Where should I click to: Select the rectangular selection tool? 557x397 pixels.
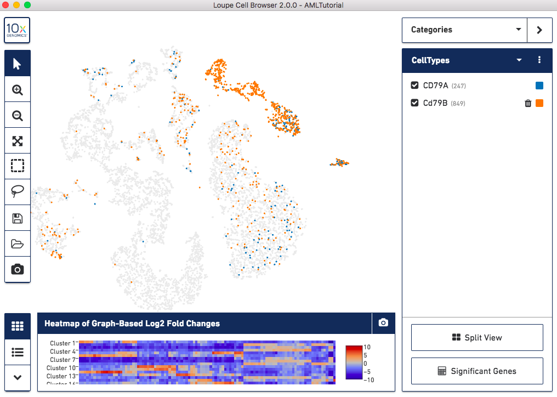click(17, 166)
